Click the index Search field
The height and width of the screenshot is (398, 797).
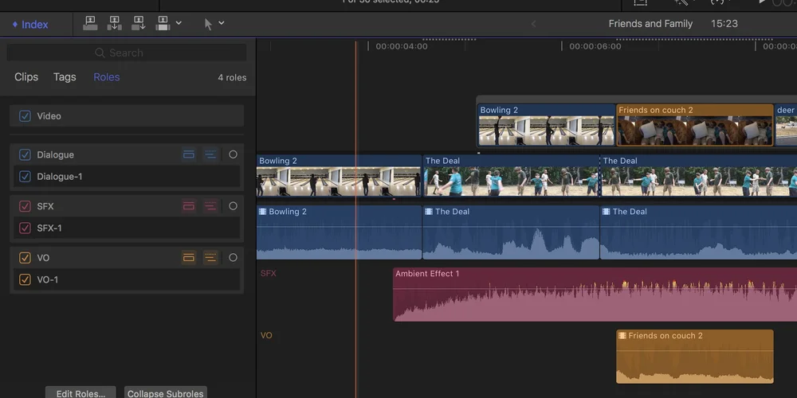point(127,53)
